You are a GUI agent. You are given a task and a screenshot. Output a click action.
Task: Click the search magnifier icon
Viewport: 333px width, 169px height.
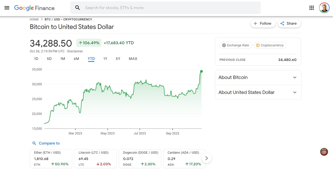click(x=78, y=8)
